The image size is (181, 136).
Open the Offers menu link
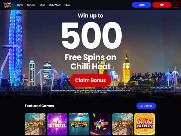click(x=42, y=5)
